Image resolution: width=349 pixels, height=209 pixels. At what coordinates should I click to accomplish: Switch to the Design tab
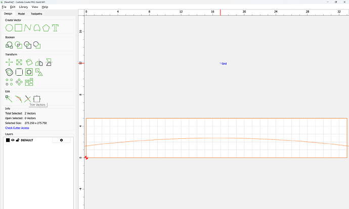tap(8, 14)
